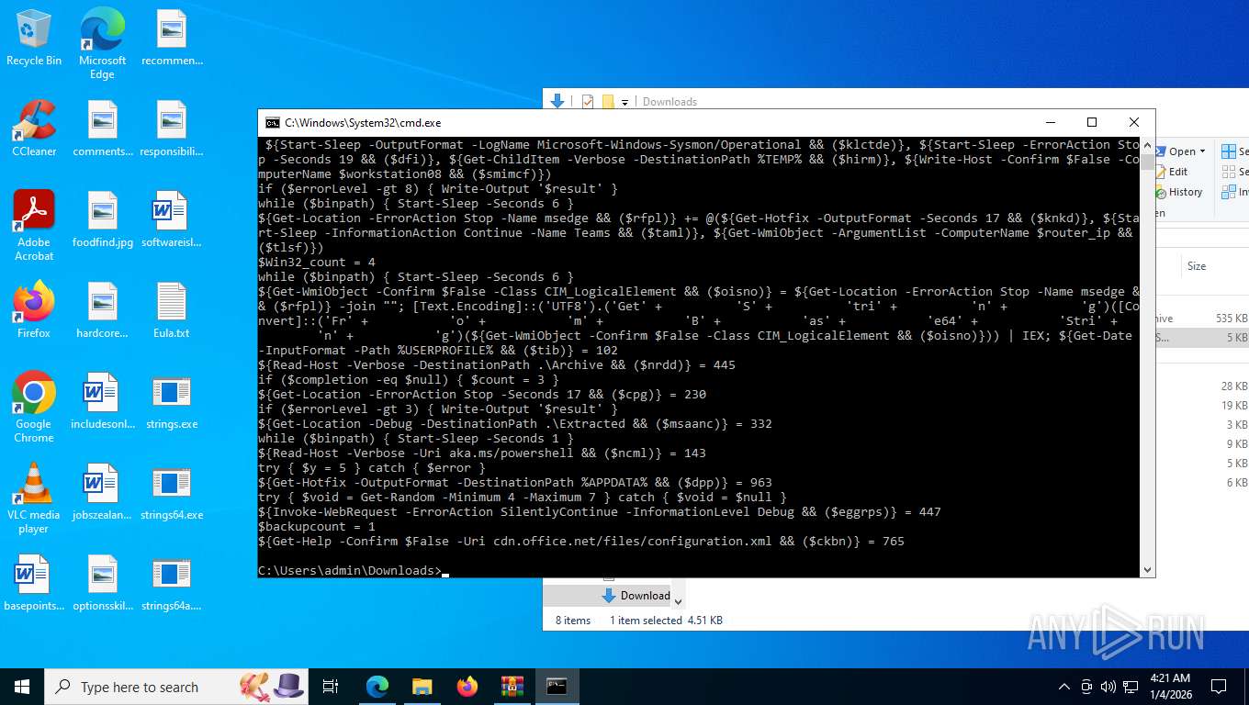1249x705 pixels.
Task: Click the Size column header in Explorer
Action: click(1197, 265)
